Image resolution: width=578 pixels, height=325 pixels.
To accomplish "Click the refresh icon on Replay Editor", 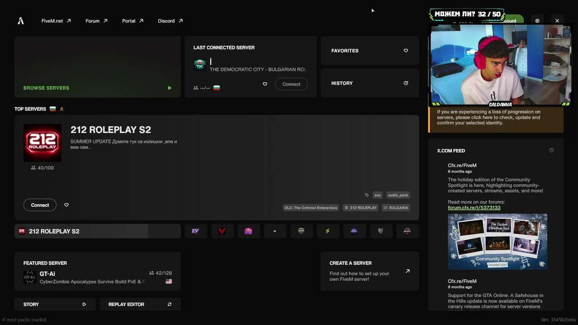I will tap(169, 304).
